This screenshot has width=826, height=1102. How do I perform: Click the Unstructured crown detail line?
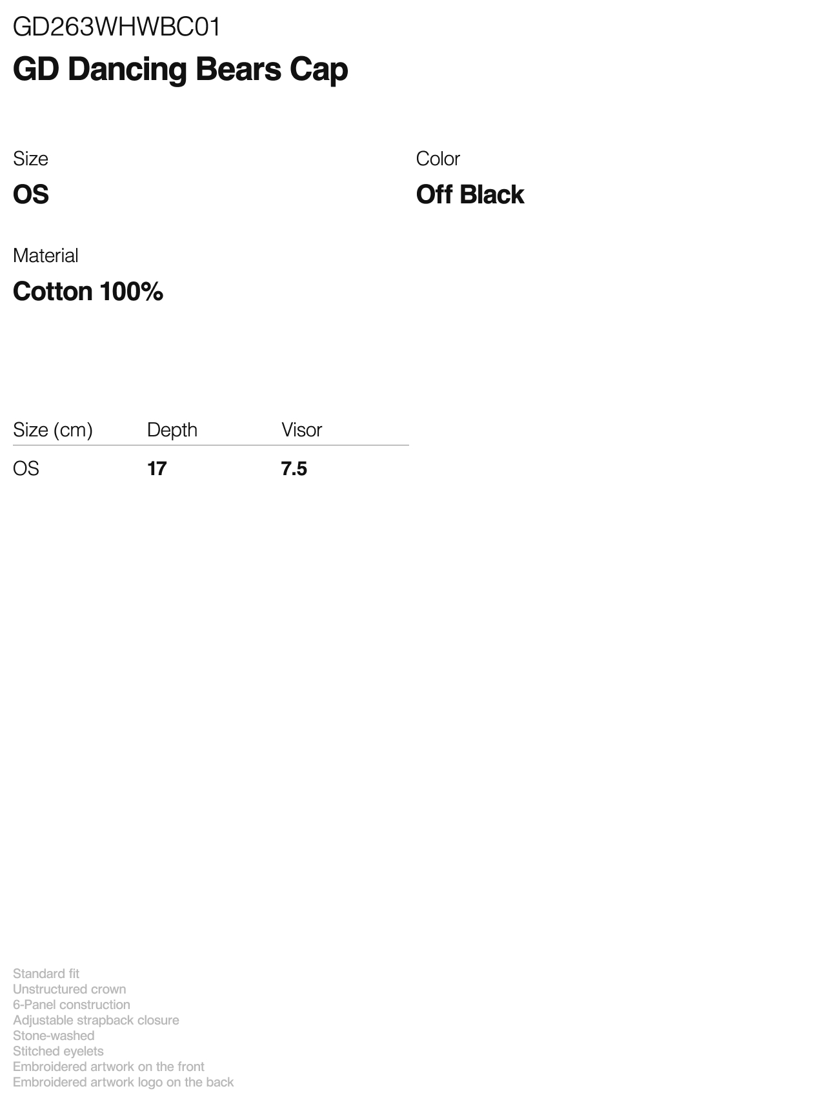69,989
